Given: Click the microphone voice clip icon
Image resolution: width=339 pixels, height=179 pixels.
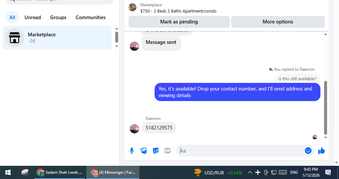Looking at the screenshot, I should (132, 151).
